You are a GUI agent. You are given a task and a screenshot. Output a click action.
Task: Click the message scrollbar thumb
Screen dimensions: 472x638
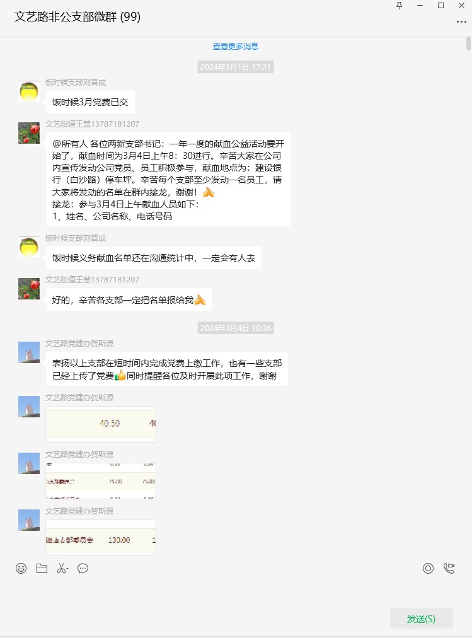coord(468,43)
